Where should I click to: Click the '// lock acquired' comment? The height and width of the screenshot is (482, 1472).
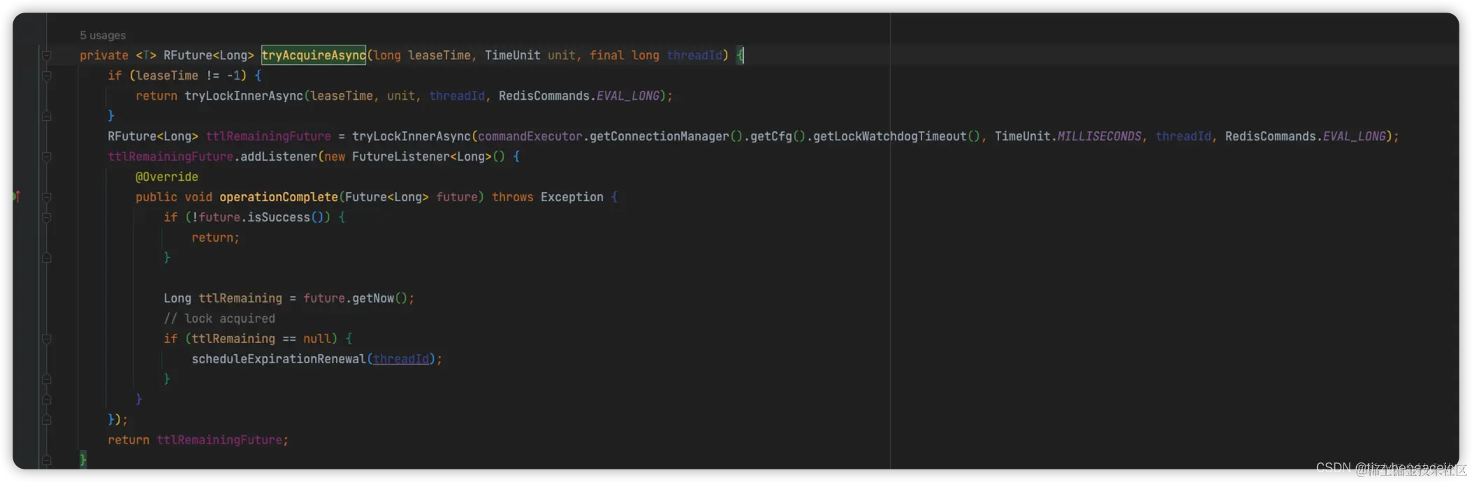(219, 319)
